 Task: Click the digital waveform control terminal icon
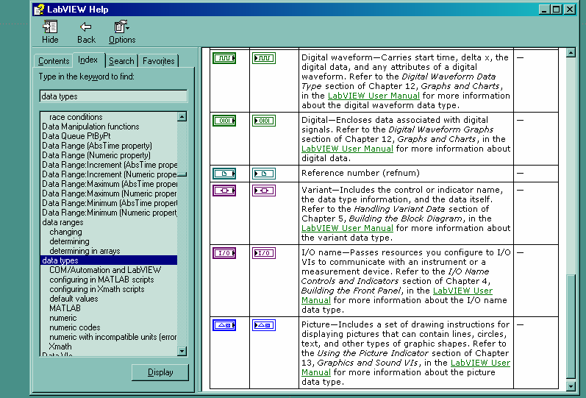(224, 58)
